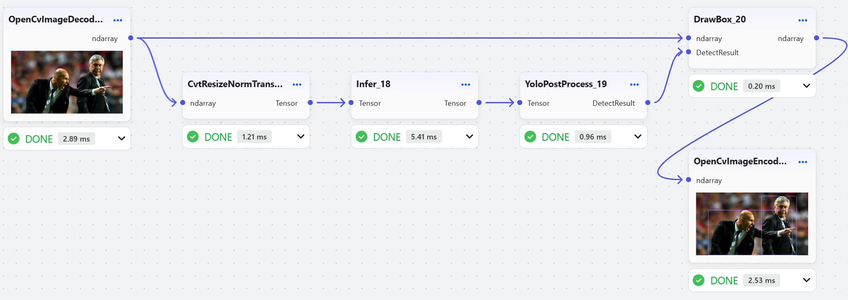Open the YoloPostProcess_19 node ellipsis menu
848x300 pixels.
pyautogui.click(x=634, y=85)
